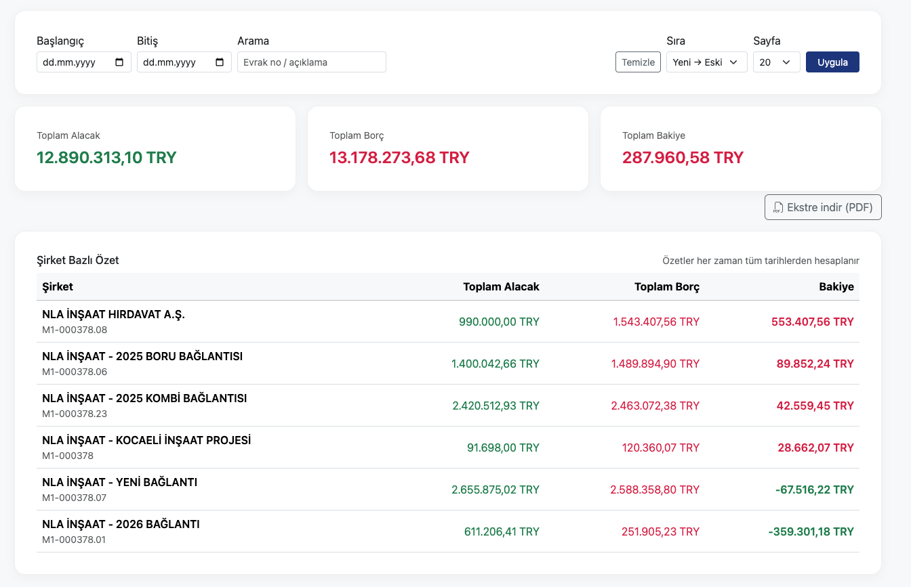Open calendar picker in Bitiş date field
The height and width of the screenshot is (587, 911).
pos(220,62)
